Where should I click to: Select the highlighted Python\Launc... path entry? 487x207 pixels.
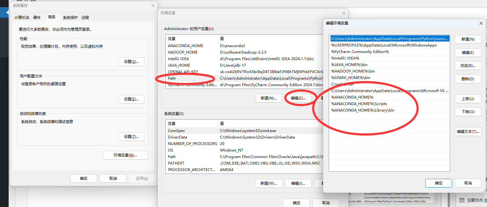click(389, 39)
